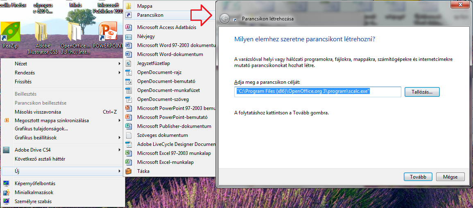The image size is (473, 208).
Task: Click the Microsoft Access Adatbázis icon
Action: pos(129,27)
